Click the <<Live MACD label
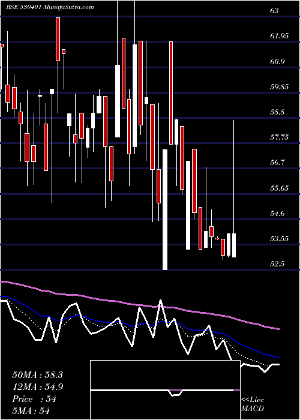The image size is (300, 420). [253, 404]
